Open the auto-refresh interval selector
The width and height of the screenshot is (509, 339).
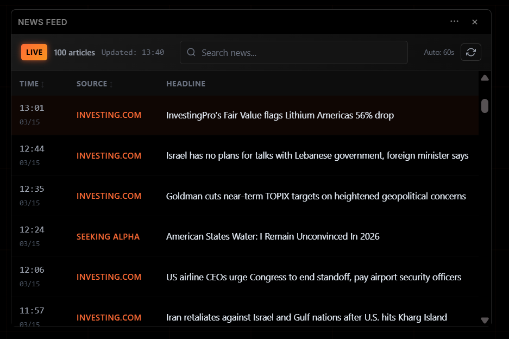click(439, 52)
